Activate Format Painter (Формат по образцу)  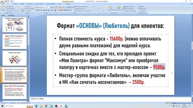point(13,11)
